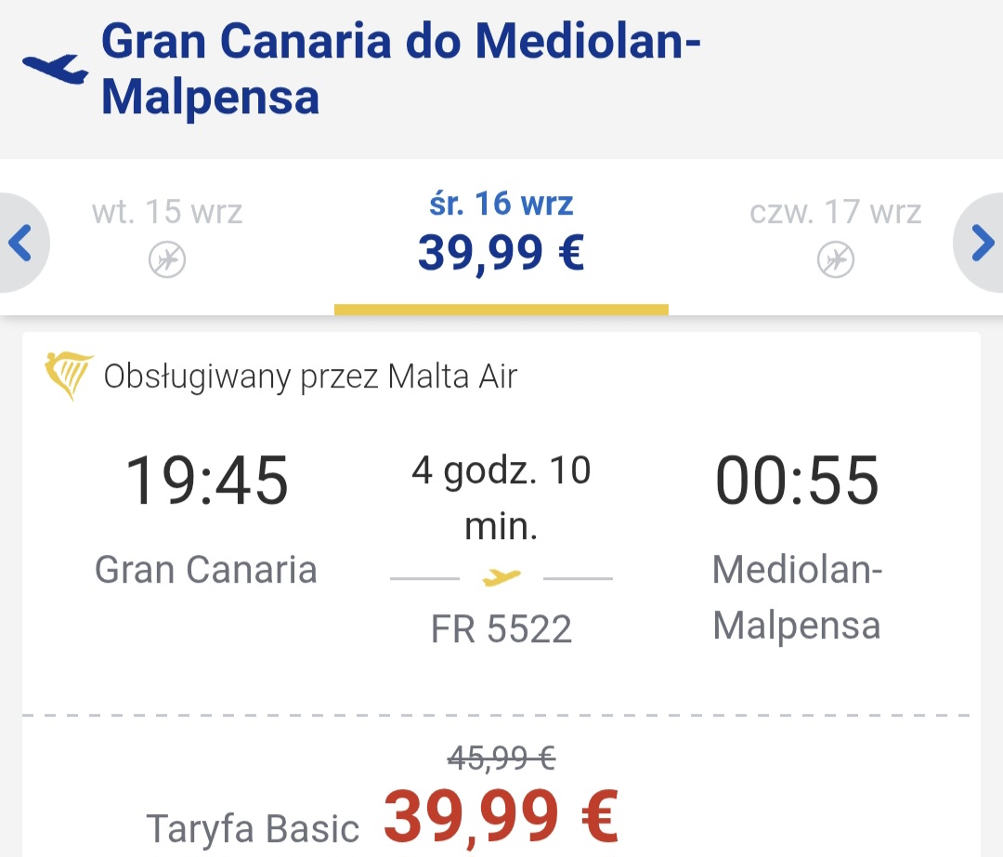Click no-flight icon under czw. 17 wrz
This screenshot has height=857, width=1003.
pyautogui.click(x=836, y=260)
